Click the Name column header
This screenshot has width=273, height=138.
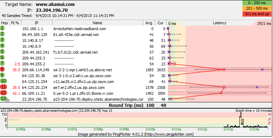[x=97, y=23]
